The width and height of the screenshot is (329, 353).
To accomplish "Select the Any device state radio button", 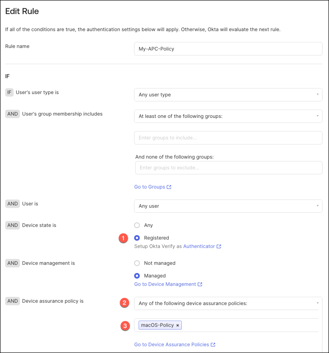I will (x=137, y=225).
